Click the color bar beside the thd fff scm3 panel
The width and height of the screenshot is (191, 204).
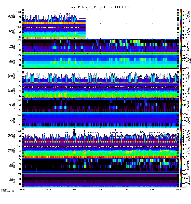181,91
